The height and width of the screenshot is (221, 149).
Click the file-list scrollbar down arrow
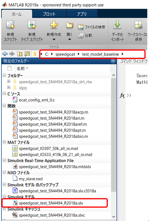point(114,216)
